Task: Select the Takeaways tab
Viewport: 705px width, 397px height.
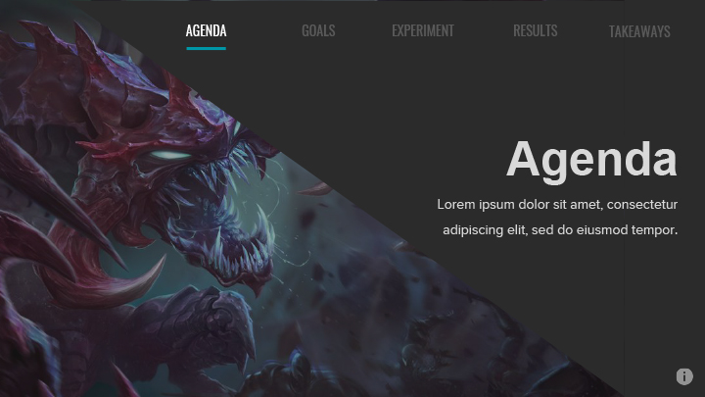Action: (639, 31)
